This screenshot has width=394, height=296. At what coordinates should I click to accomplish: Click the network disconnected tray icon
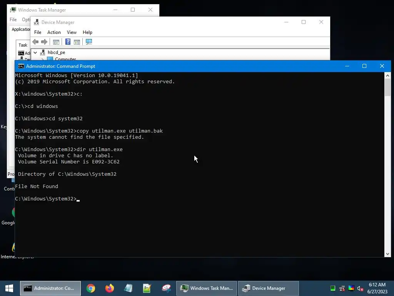(x=342, y=288)
